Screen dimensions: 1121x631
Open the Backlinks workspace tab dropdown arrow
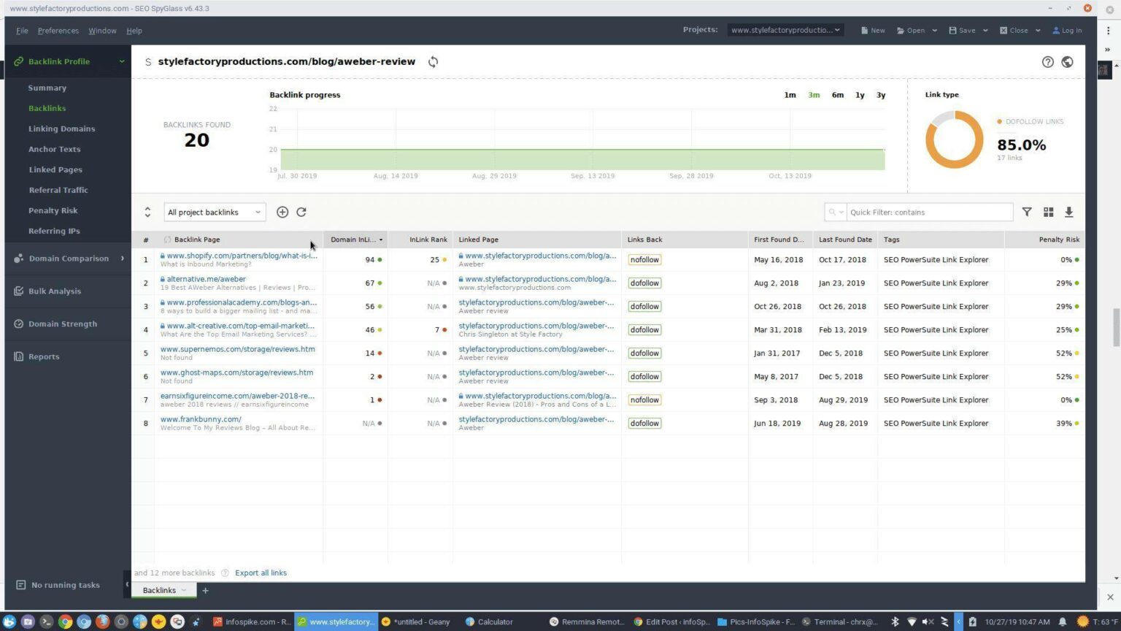click(x=184, y=590)
